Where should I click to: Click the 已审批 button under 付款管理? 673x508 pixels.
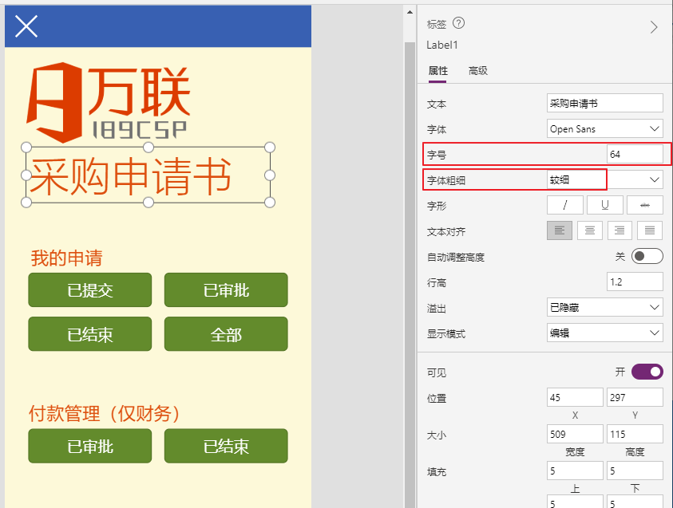[x=90, y=447]
